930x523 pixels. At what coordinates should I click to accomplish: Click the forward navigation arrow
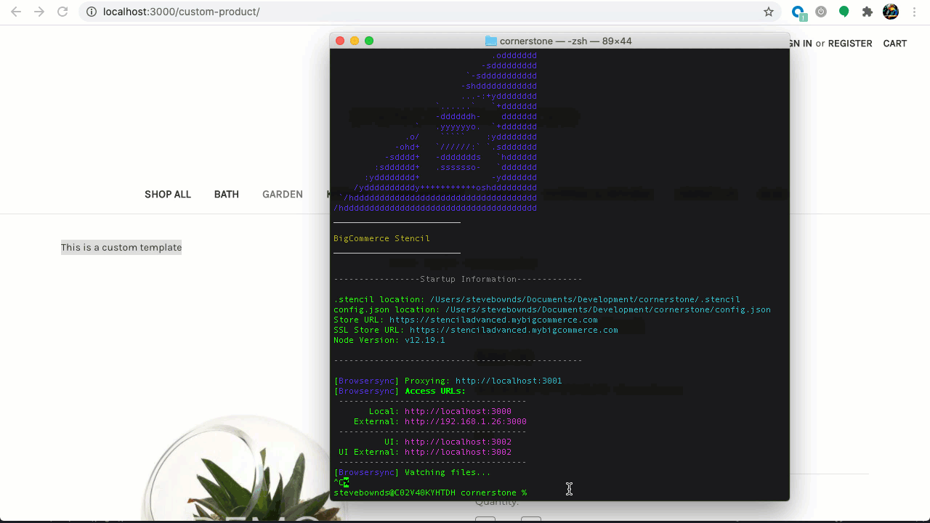(38, 12)
